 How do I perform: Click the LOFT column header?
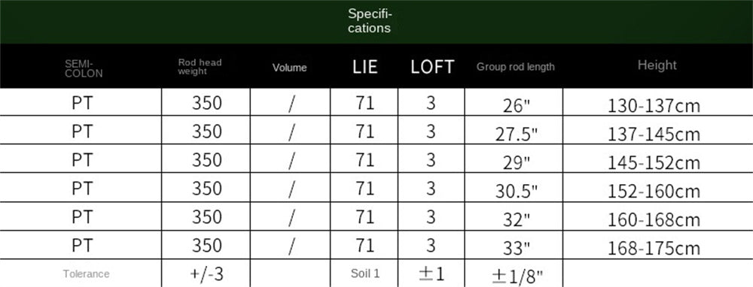[432, 67]
